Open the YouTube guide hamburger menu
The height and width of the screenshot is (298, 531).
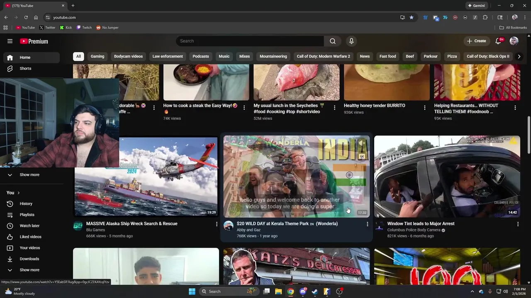10,41
